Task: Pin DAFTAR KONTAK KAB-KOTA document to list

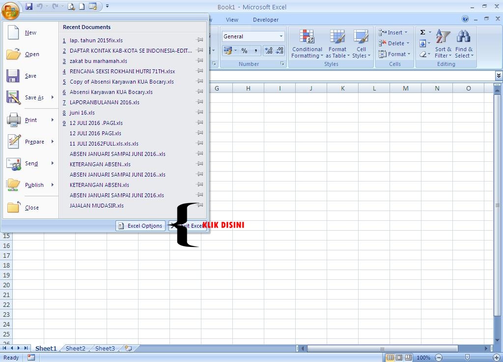Action: click(x=199, y=50)
